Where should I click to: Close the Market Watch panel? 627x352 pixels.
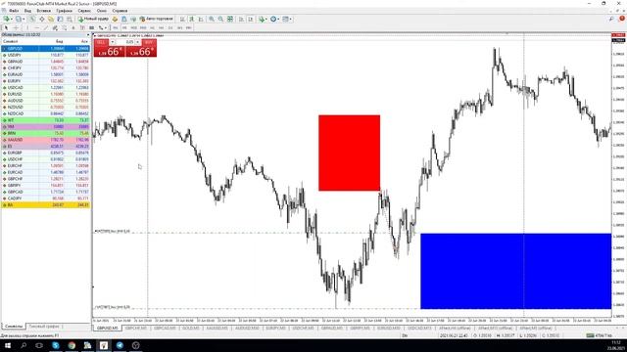[x=88, y=35]
